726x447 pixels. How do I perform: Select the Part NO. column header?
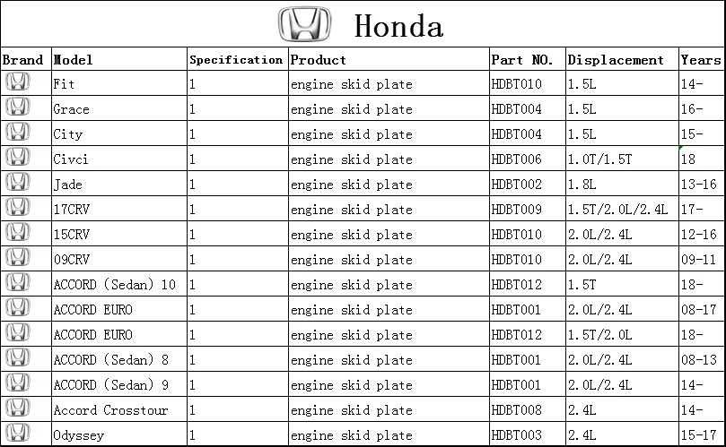click(x=522, y=60)
